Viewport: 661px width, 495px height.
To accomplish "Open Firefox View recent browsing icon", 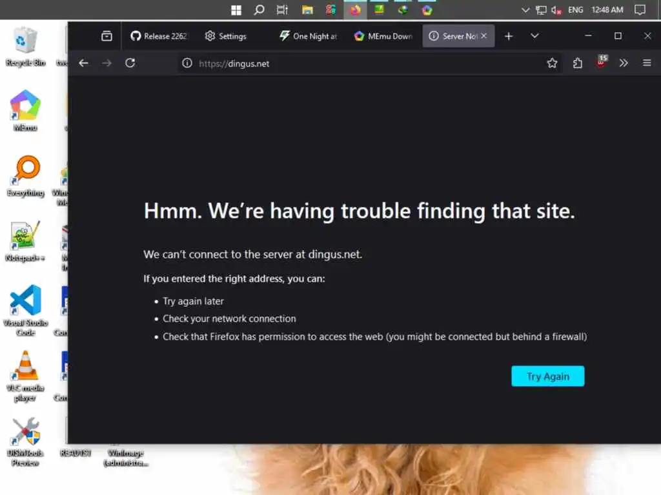I will [107, 36].
